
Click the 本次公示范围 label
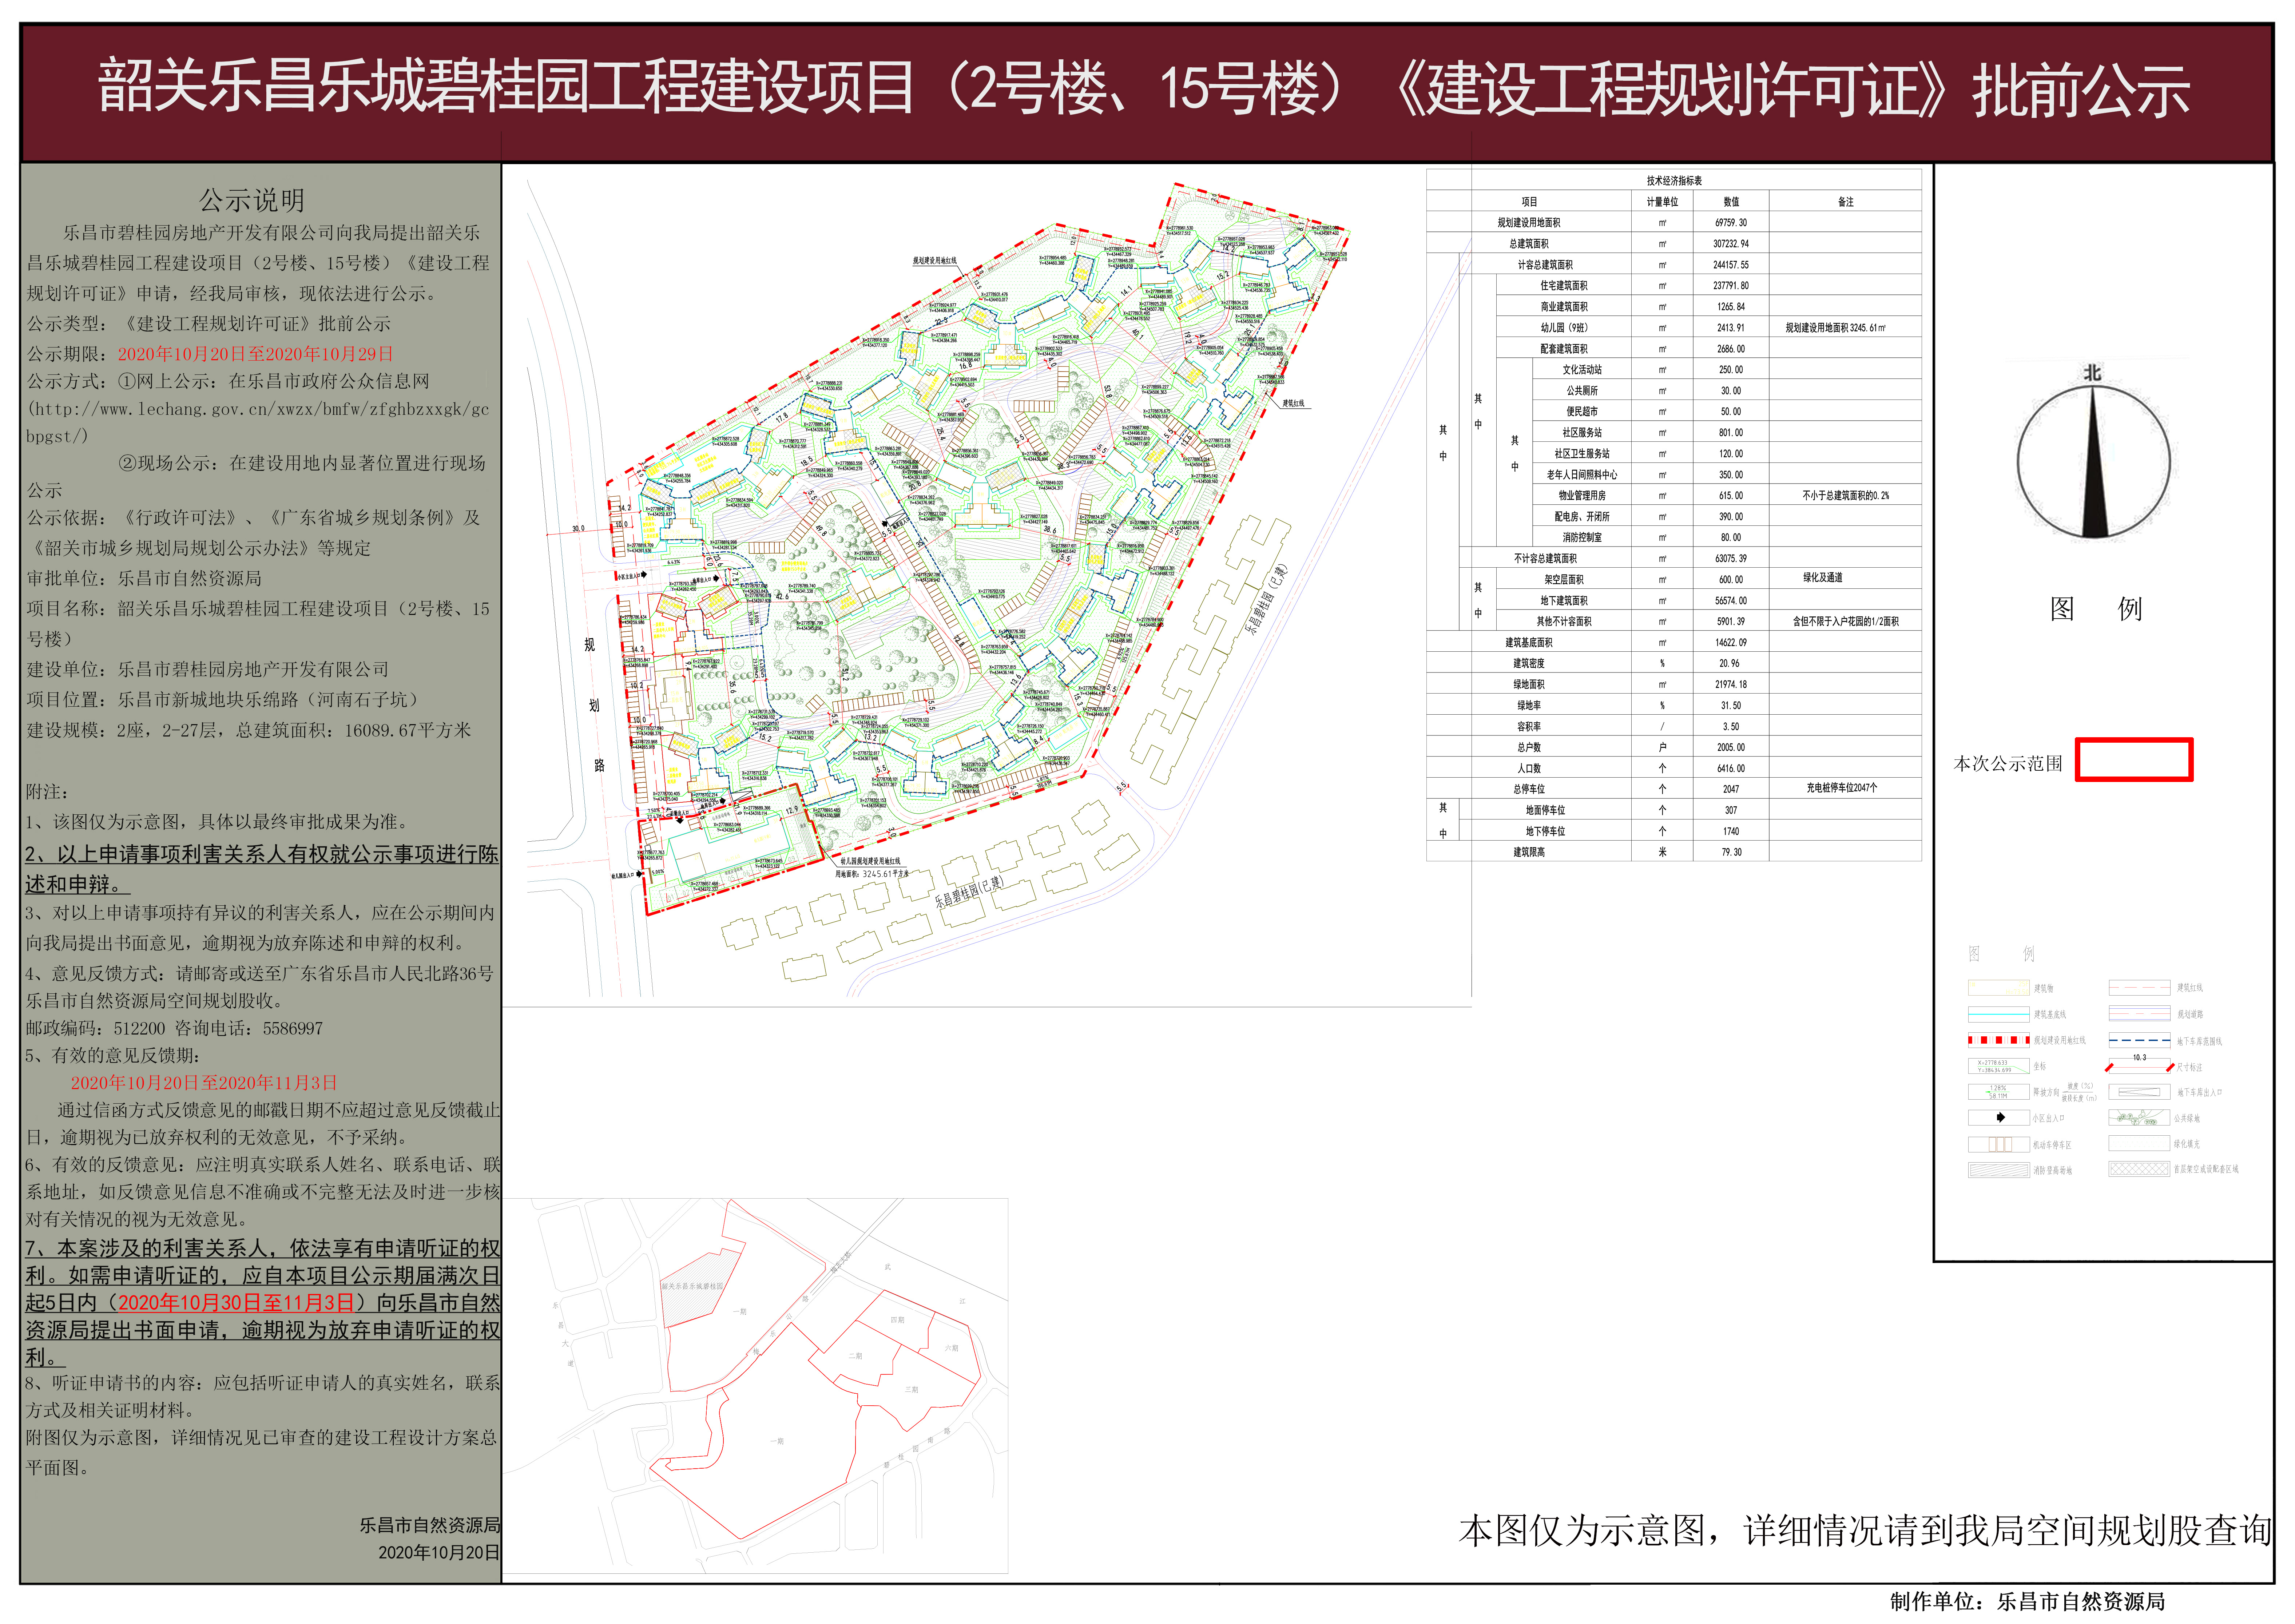[2007, 764]
